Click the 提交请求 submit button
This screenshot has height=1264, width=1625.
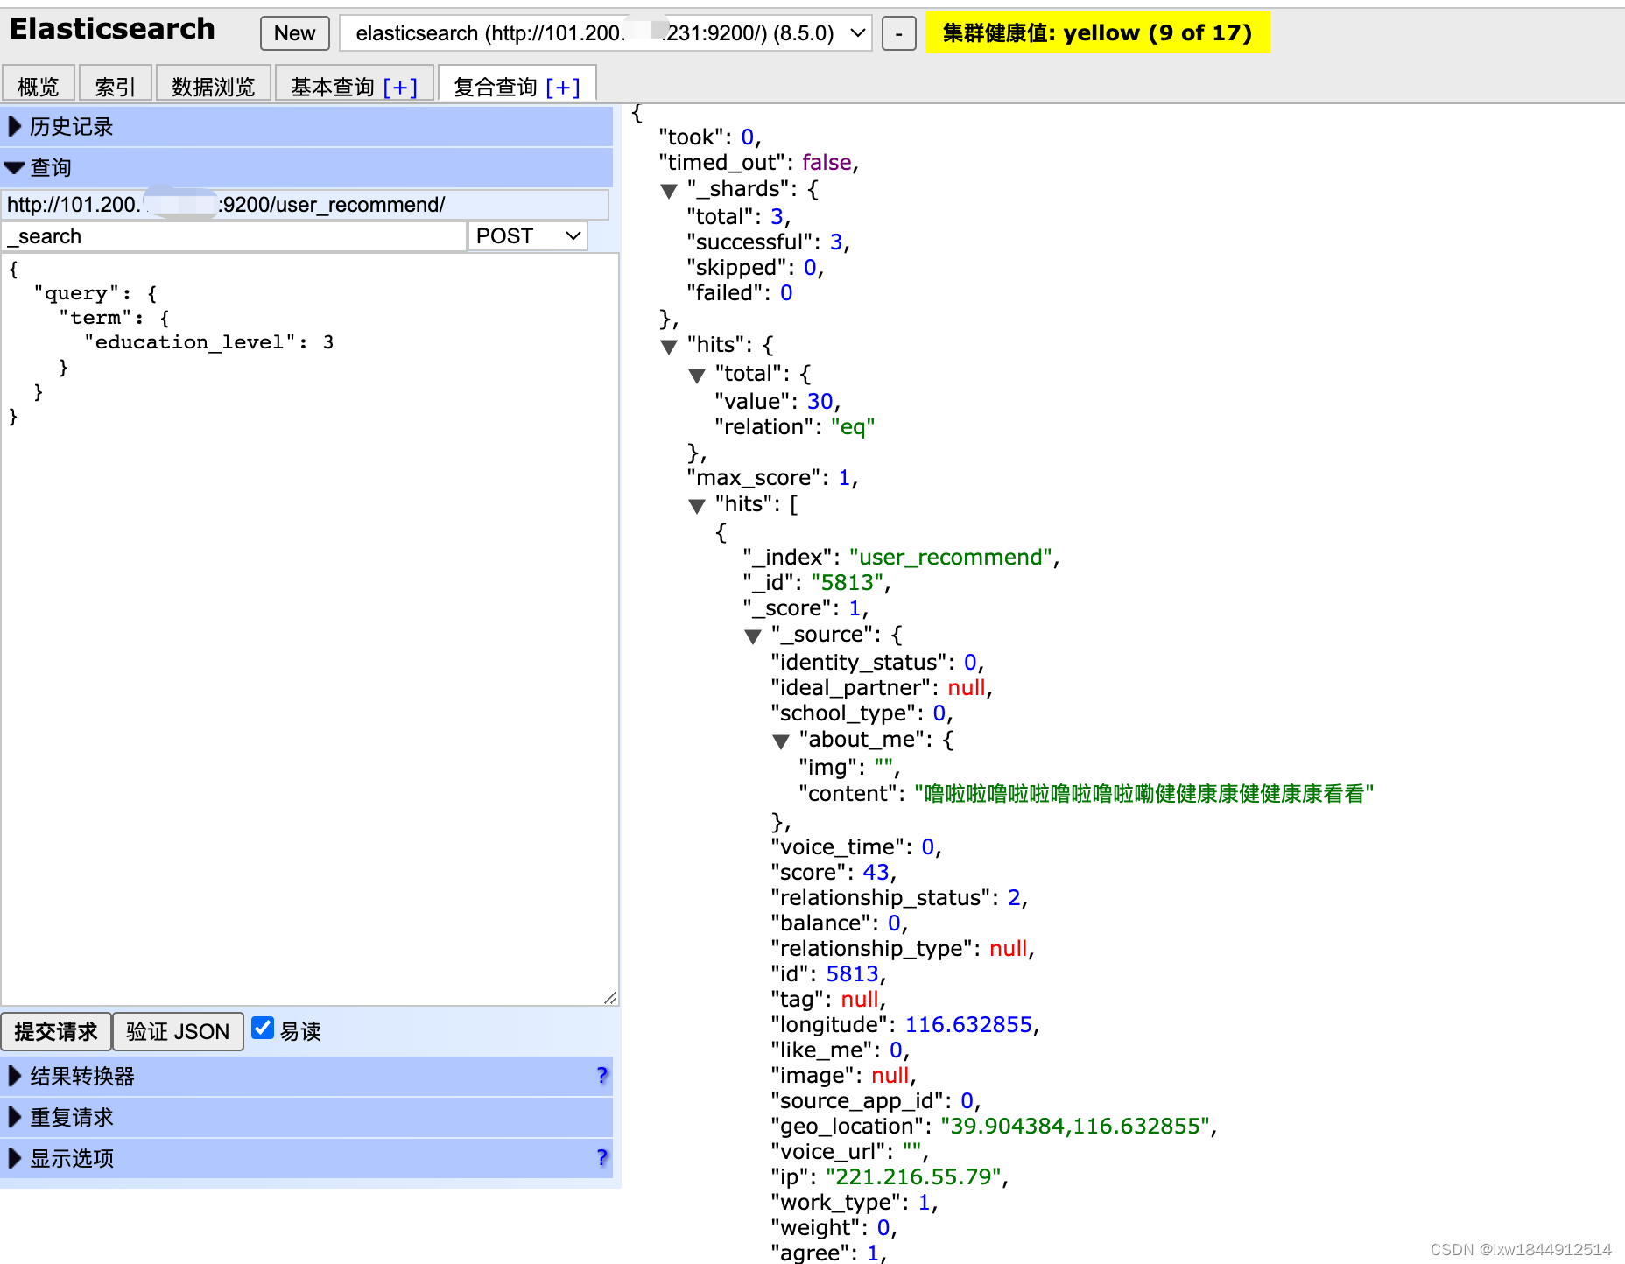(x=56, y=1031)
